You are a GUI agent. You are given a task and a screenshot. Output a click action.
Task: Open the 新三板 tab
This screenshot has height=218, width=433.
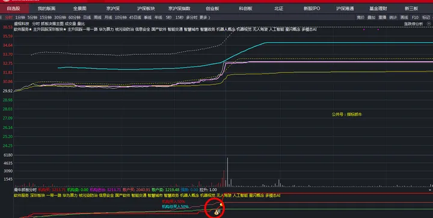(x=411, y=8)
